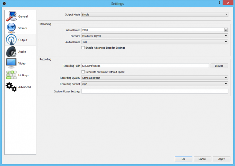This screenshot has height=166, width=235.
Task: Expand the Recording Format mp4 dropdown
Action: coord(155,84)
